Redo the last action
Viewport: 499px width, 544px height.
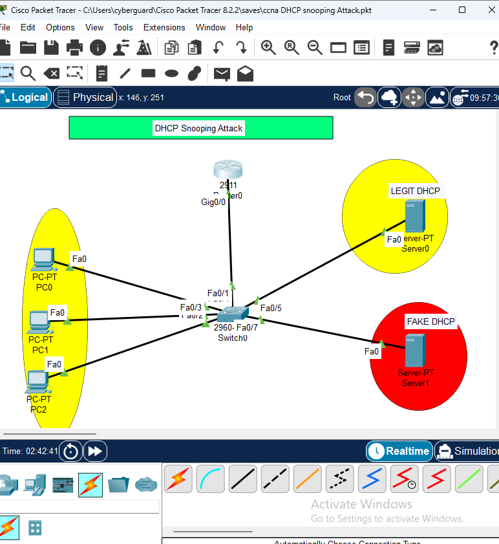(241, 47)
